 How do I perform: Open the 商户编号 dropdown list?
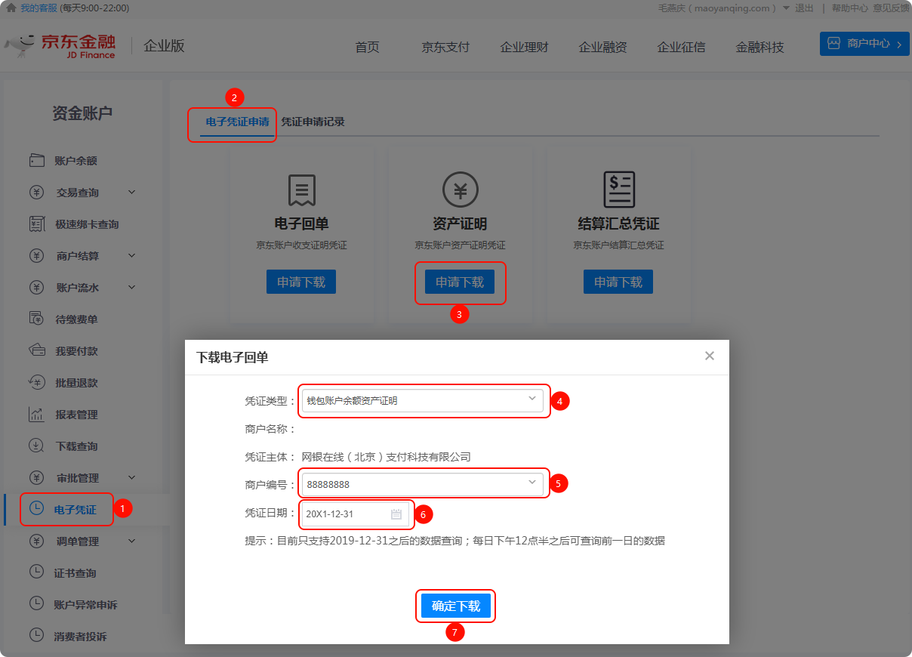click(x=531, y=483)
